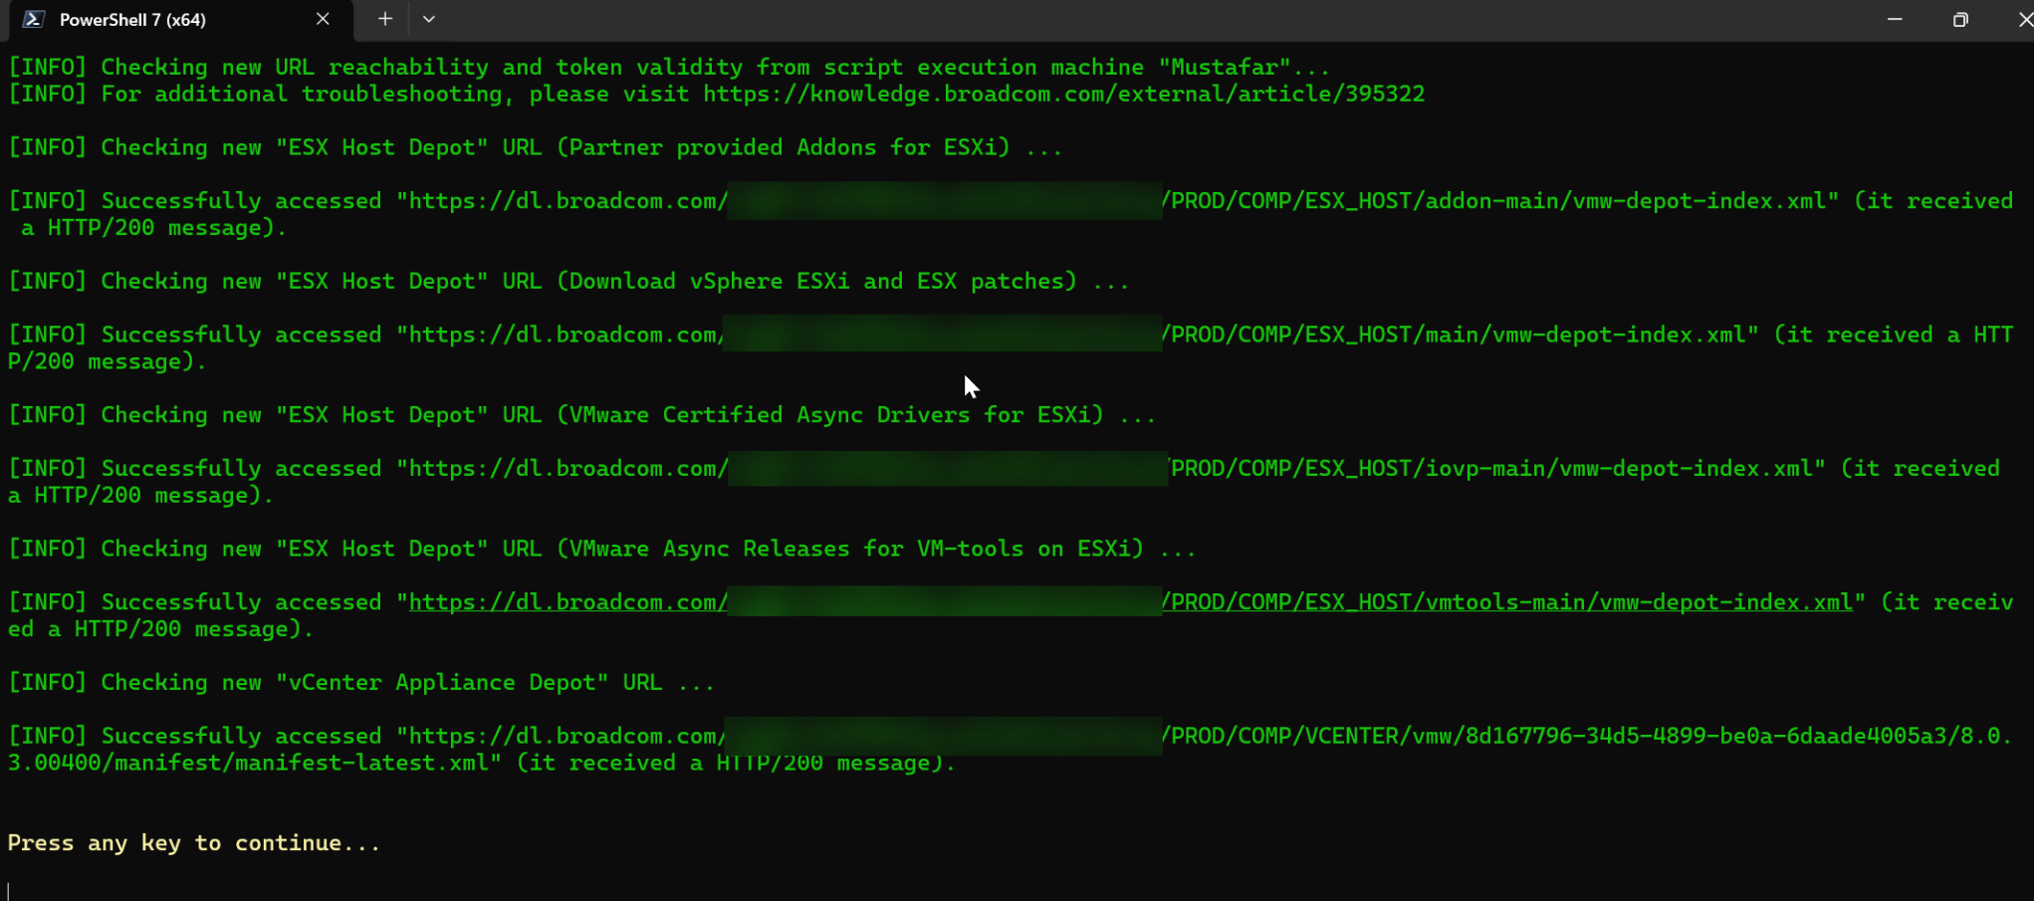Open a new terminal tab with plus button
This screenshot has width=2034, height=901.
[383, 19]
